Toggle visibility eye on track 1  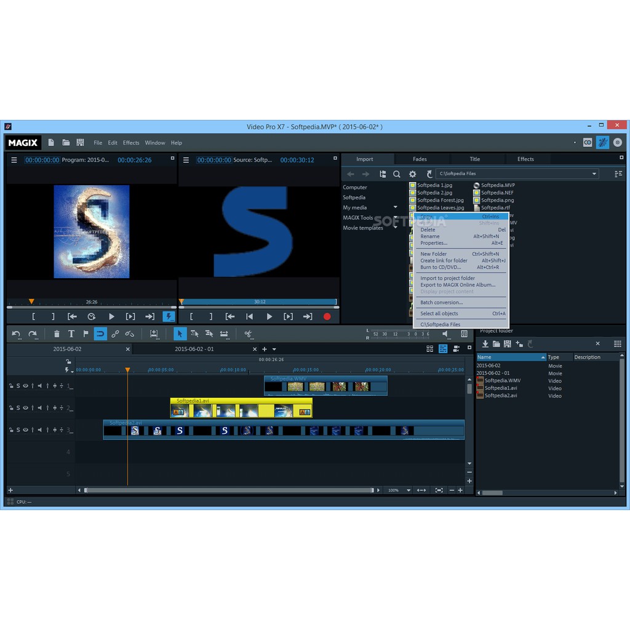(x=25, y=386)
